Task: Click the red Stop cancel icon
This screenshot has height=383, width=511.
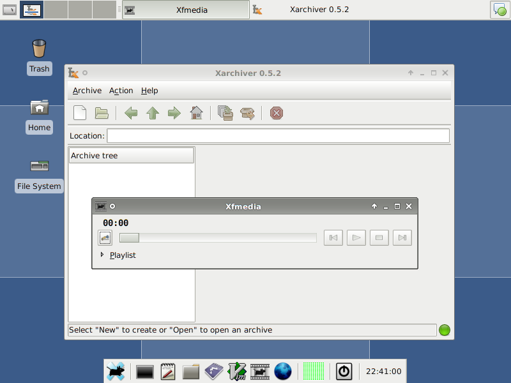Action: click(x=277, y=113)
